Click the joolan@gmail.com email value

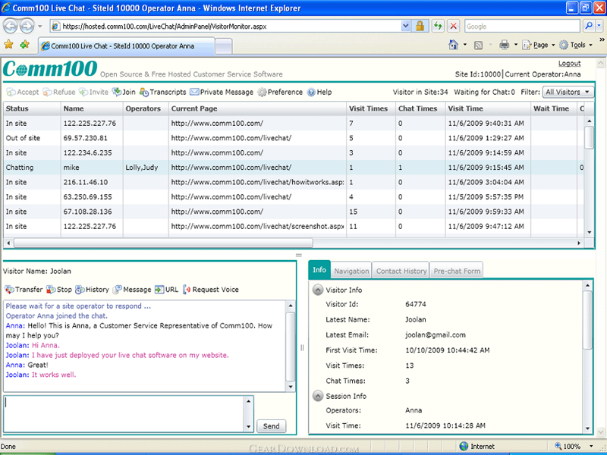click(436, 335)
